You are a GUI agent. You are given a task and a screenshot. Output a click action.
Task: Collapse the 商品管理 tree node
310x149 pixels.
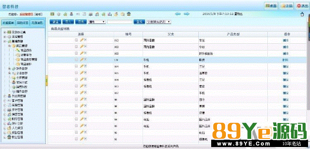[9, 46]
